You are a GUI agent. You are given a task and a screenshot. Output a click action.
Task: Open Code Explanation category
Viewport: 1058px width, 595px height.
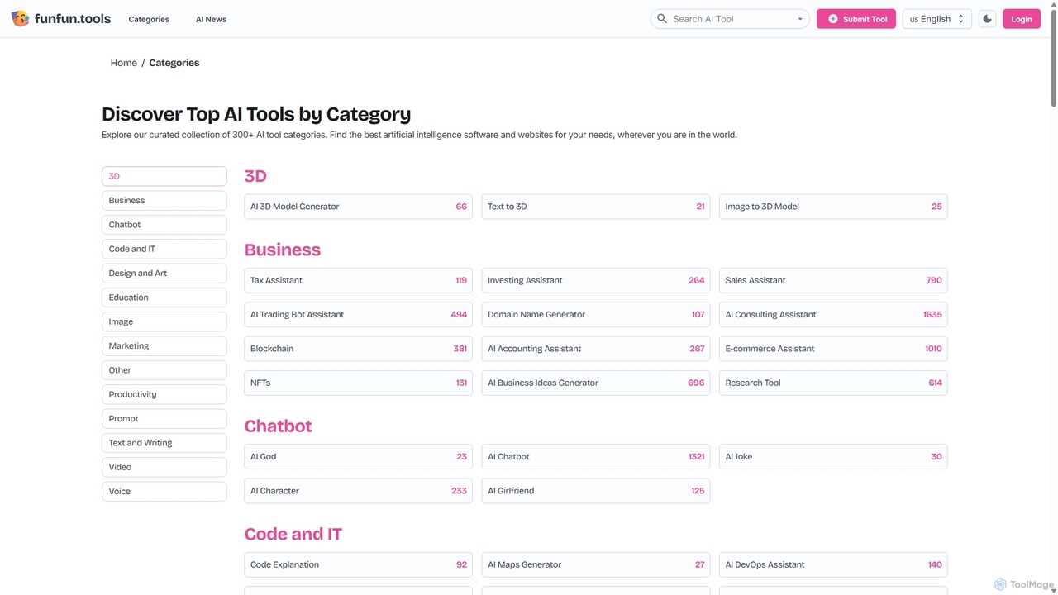(x=358, y=564)
